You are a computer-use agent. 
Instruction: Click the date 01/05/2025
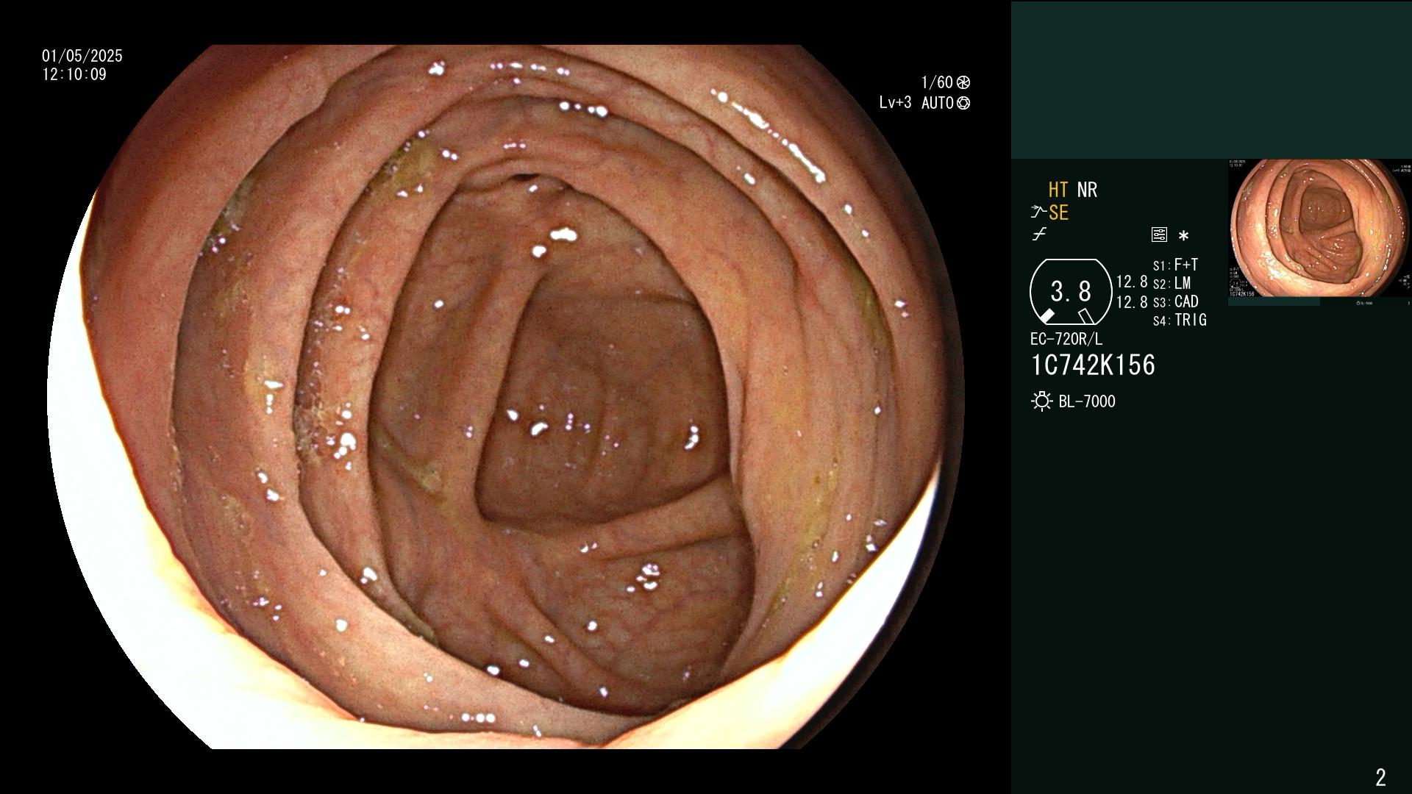pos(82,57)
